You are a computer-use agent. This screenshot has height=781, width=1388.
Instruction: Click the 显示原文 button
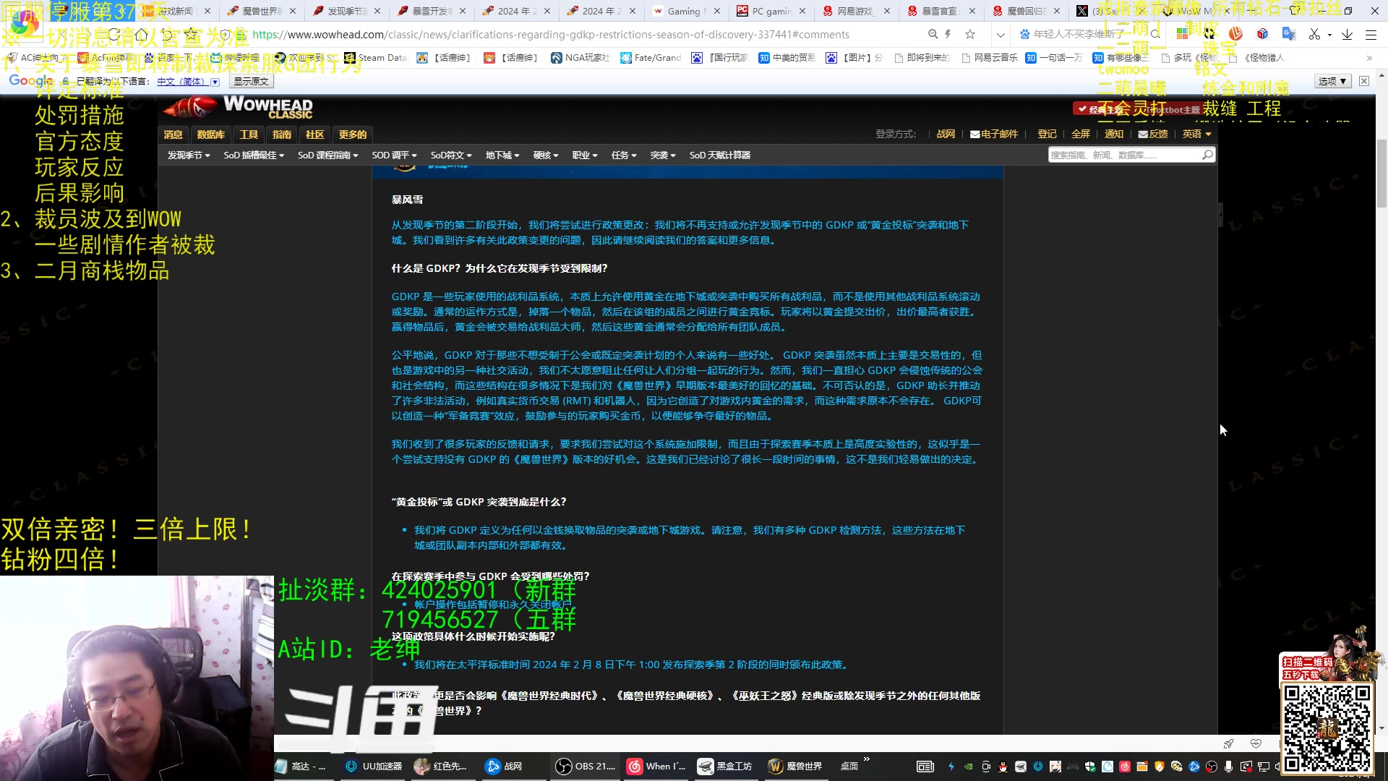click(251, 82)
